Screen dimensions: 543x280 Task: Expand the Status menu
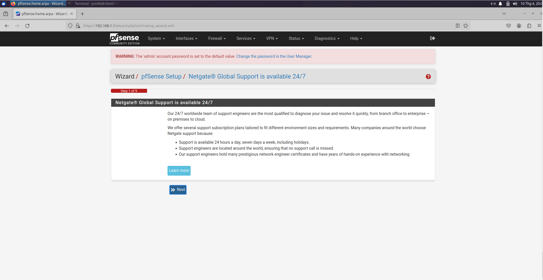296,38
